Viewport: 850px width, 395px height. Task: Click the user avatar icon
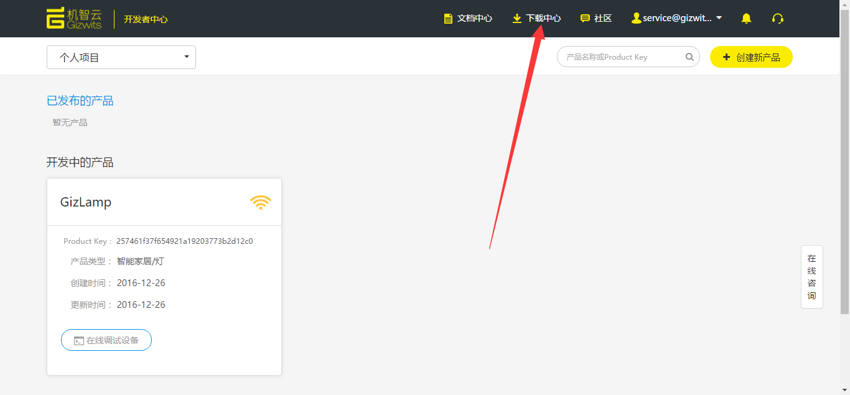pyautogui.click(x=636, y=19)
